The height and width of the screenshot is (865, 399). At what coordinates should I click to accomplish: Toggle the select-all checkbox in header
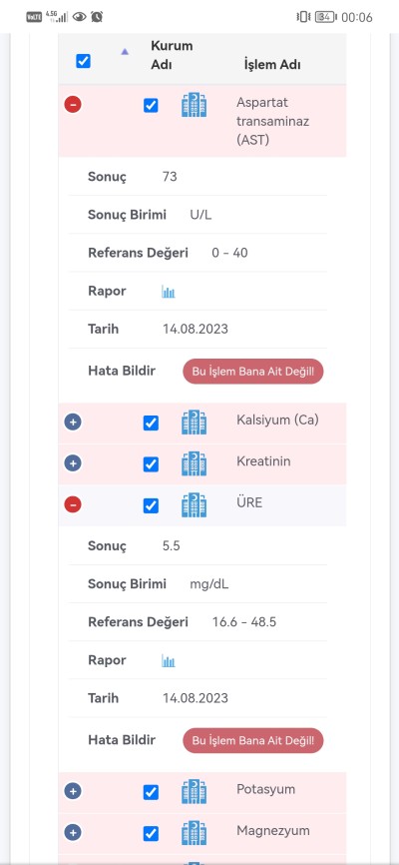(x=83, y=61)
